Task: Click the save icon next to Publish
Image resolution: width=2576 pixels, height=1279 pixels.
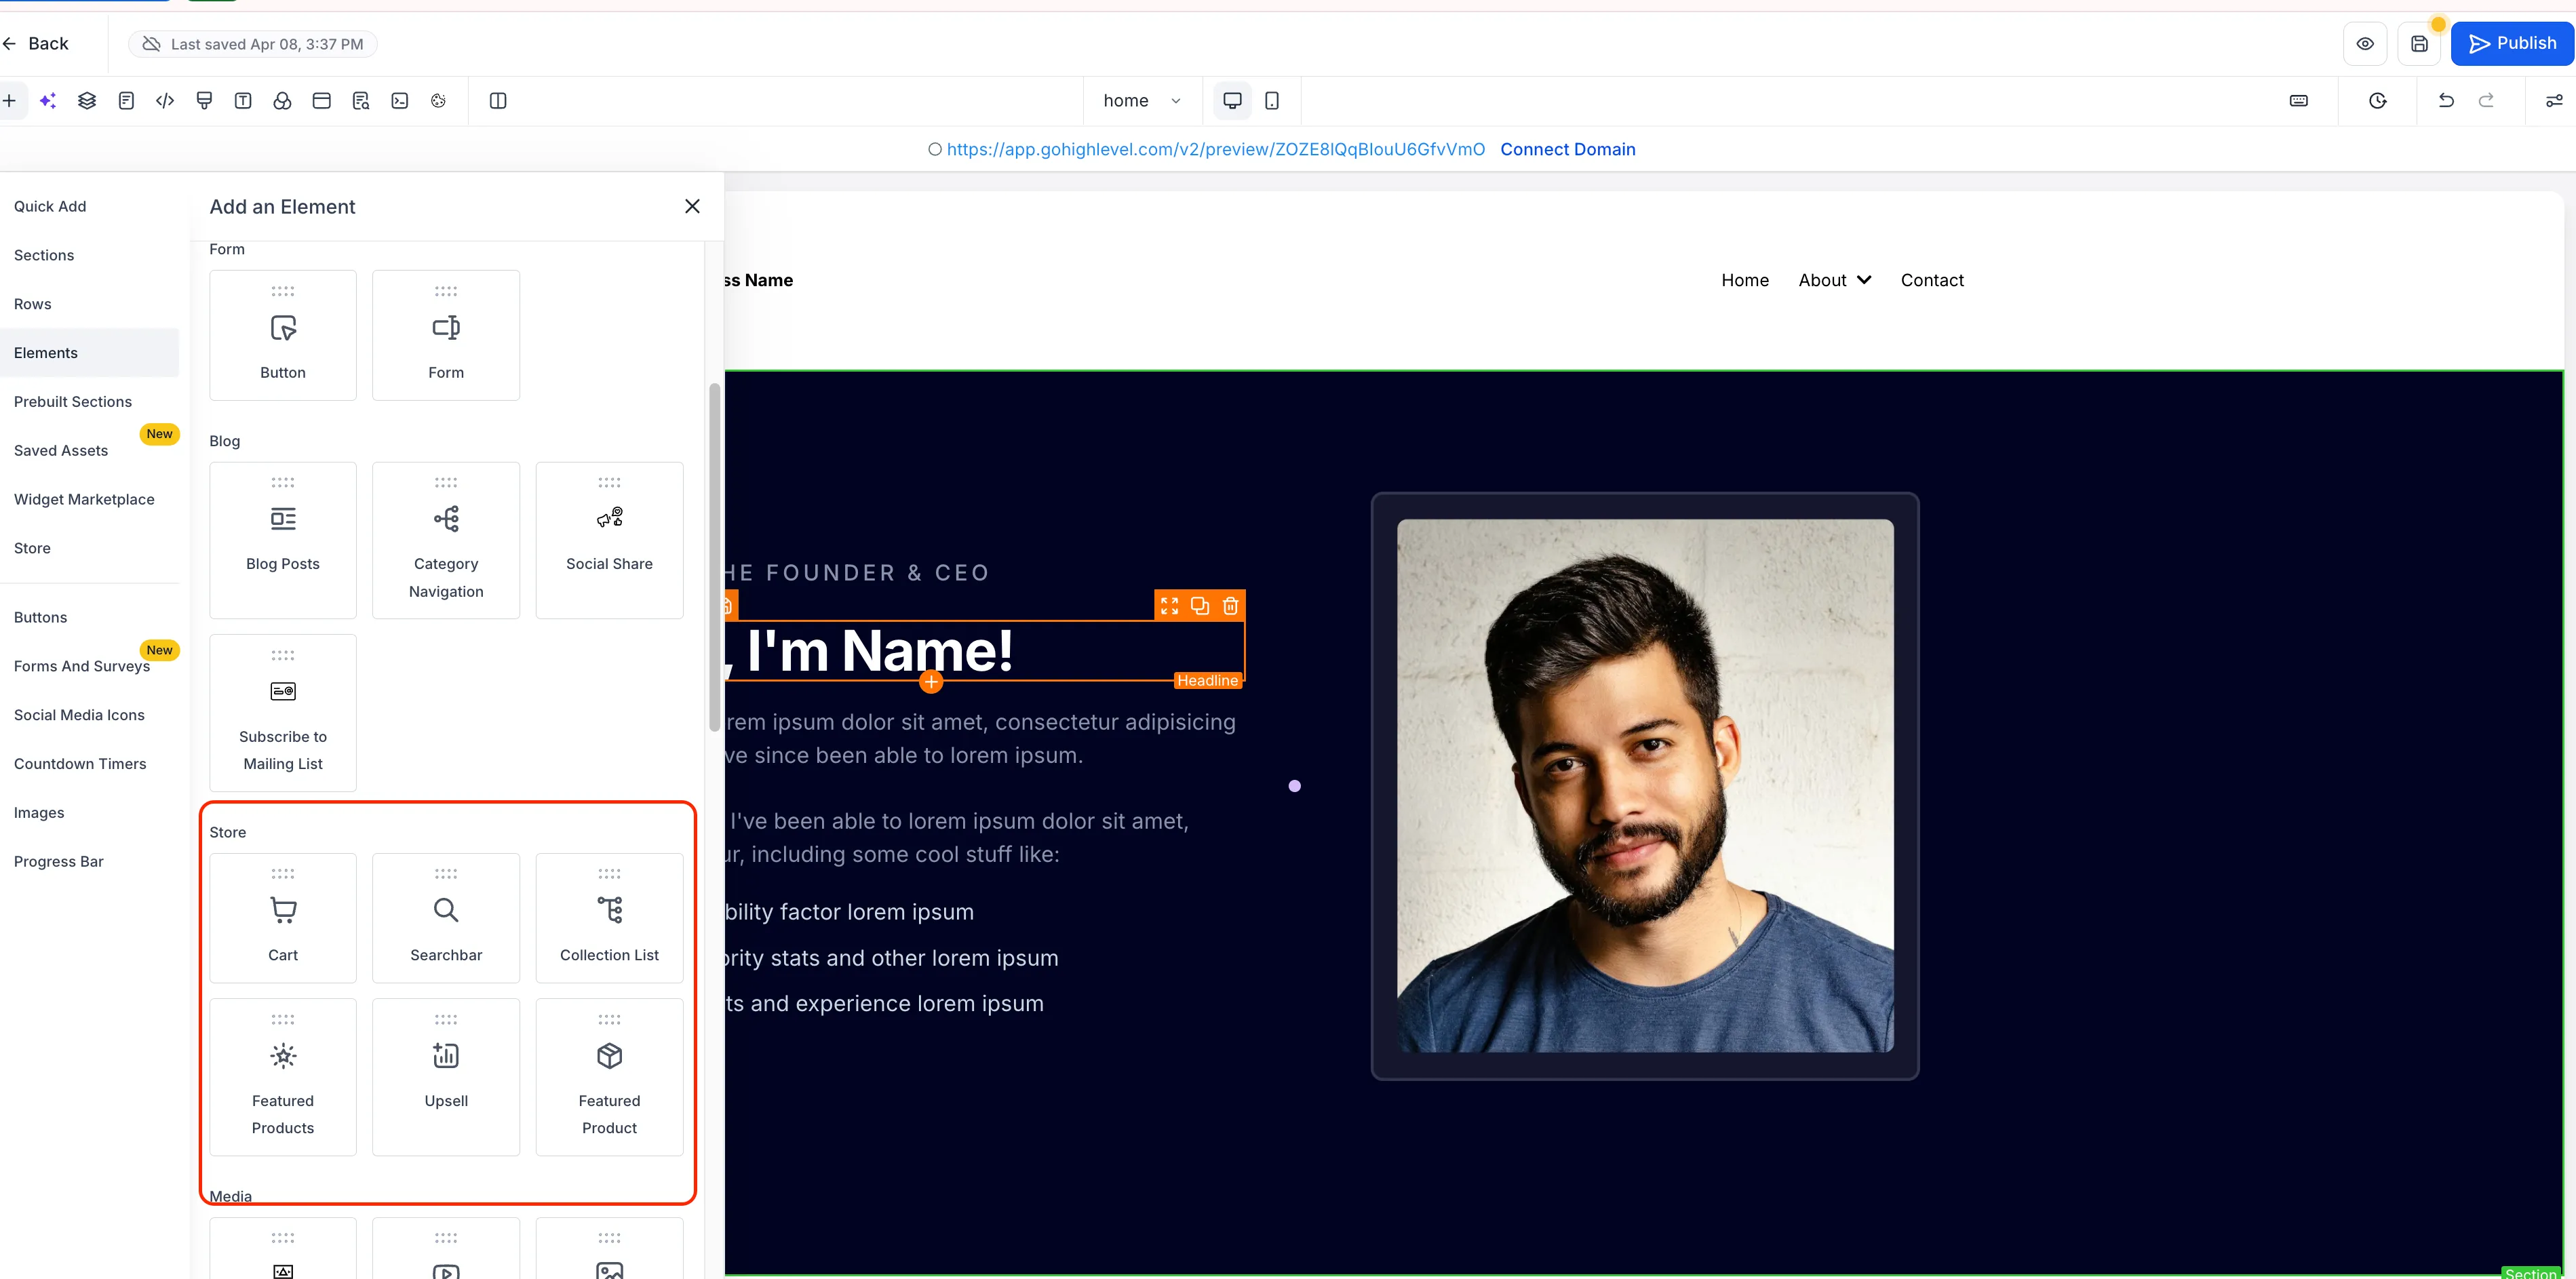Action: pos(2420,43)
